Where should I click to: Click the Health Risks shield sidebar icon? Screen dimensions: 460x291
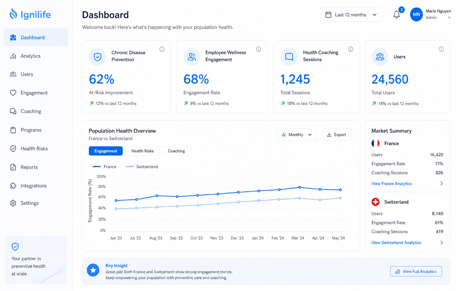click(13, 149)
